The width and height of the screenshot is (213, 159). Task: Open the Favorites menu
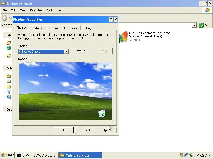36,10
